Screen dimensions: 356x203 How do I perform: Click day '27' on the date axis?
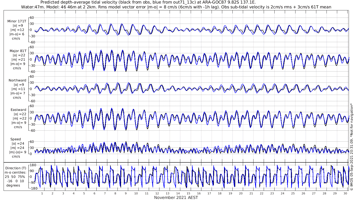tap(314, 193)
